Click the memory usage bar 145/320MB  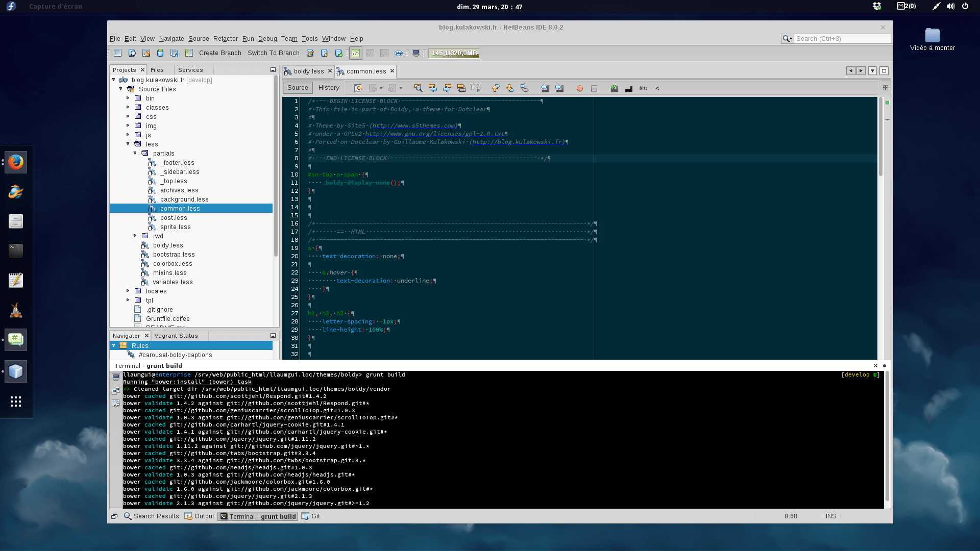pyautogui.click(x=453, y=53)
